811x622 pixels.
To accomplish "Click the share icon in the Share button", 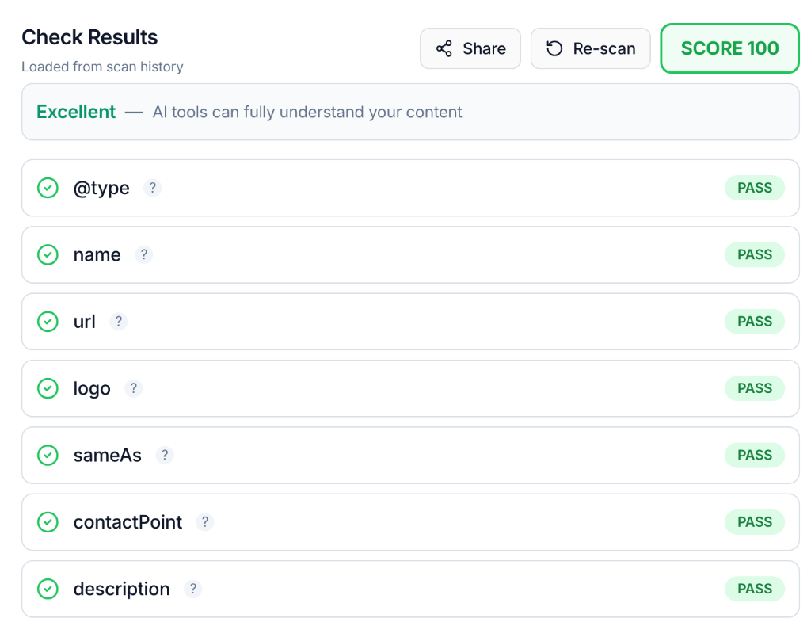I will [445, 48].
